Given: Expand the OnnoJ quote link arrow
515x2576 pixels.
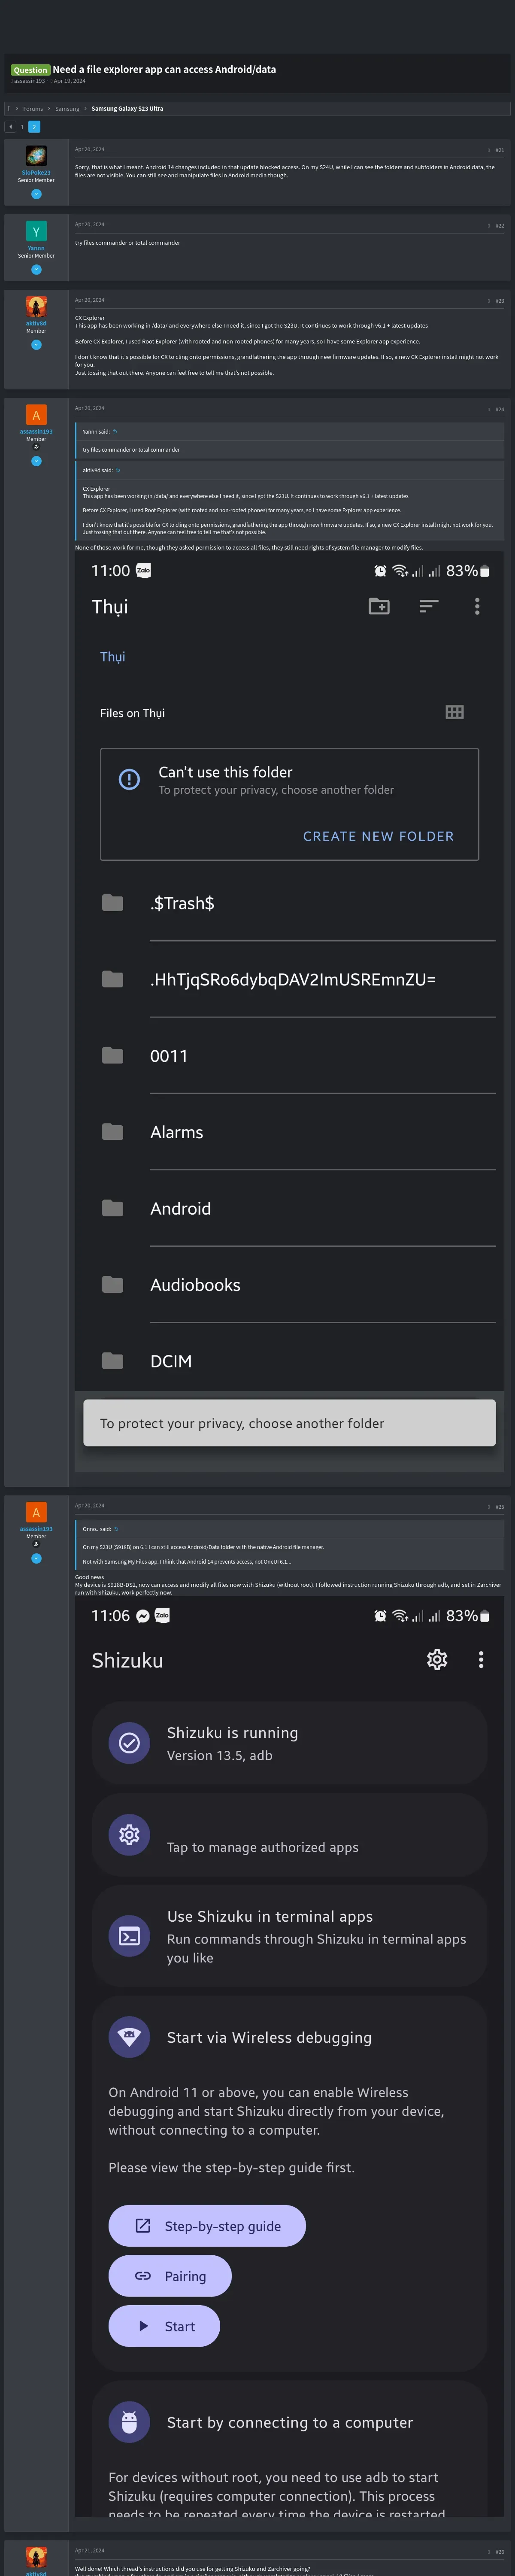Looking at the screenshot, I should pyautogui.click(x=116, y=1528).
